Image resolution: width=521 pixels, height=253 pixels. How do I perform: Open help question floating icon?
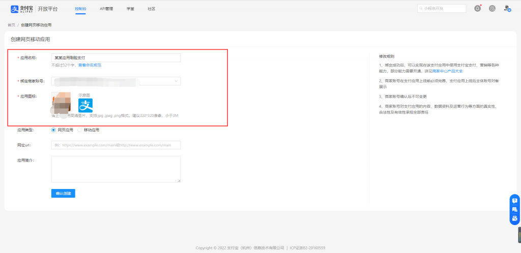(515, 201)
